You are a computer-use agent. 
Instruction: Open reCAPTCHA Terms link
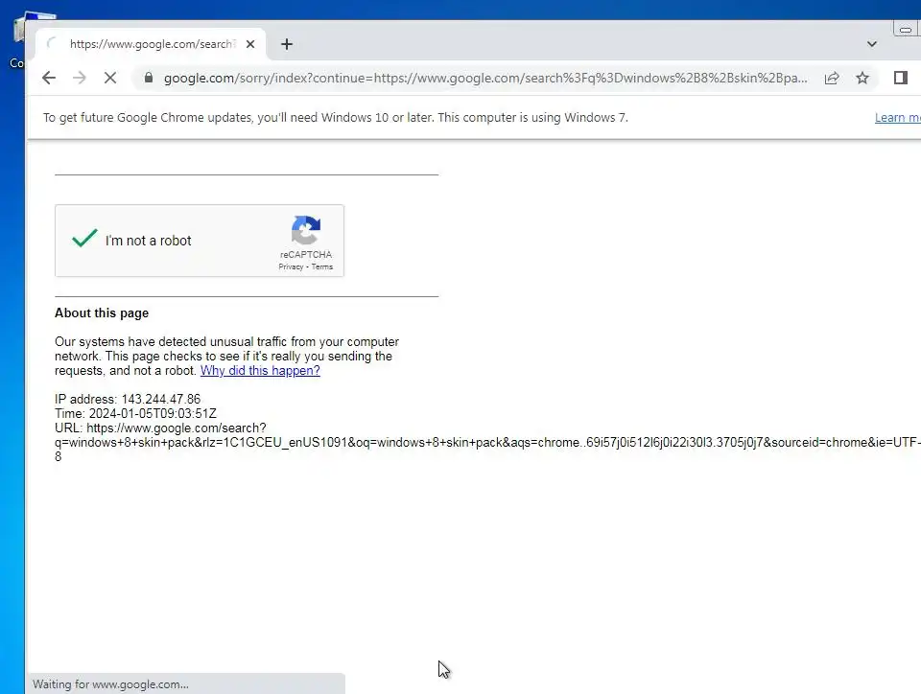[322, 266]
